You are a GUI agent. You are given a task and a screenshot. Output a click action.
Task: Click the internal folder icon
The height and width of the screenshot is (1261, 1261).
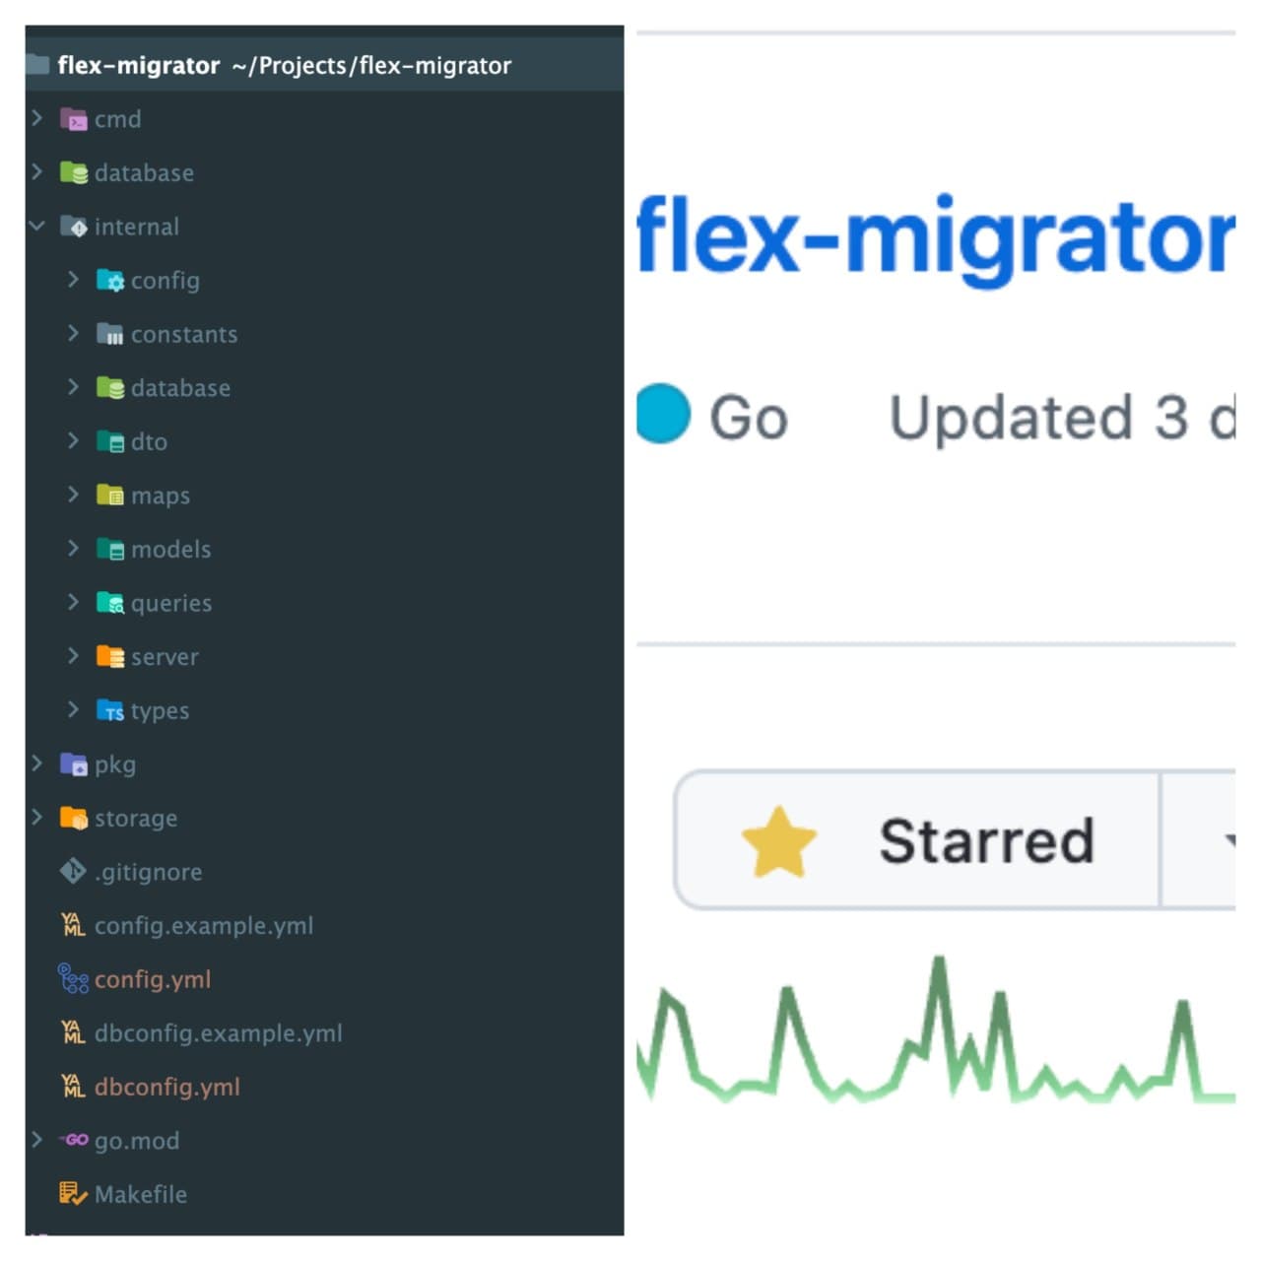74,227
